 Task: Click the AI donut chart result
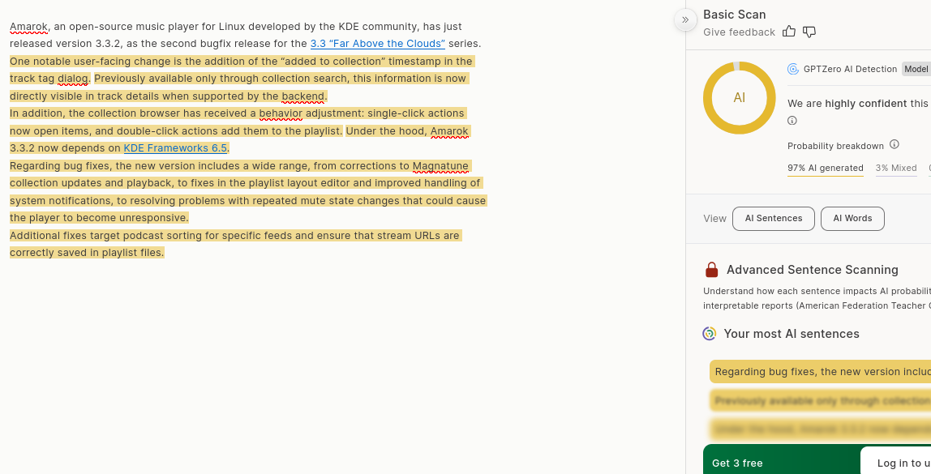point(739,98)
